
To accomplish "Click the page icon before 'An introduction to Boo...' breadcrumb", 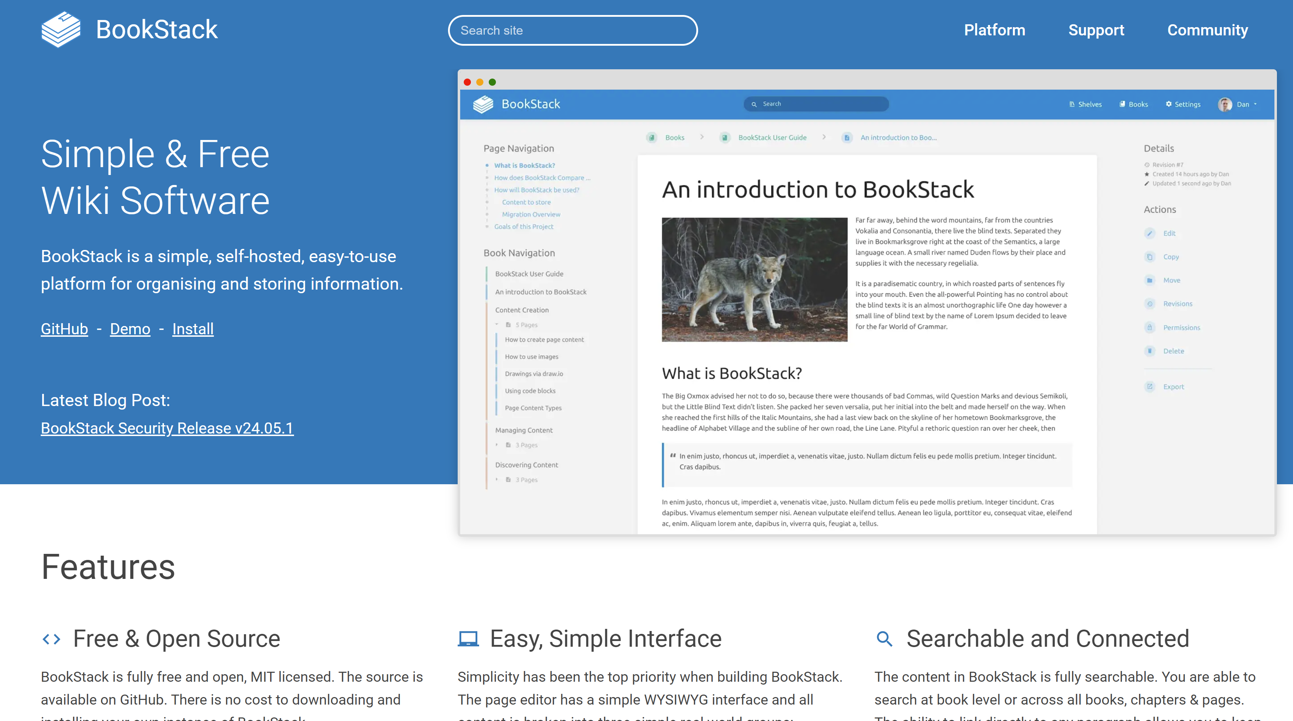I will click(847, 137).
